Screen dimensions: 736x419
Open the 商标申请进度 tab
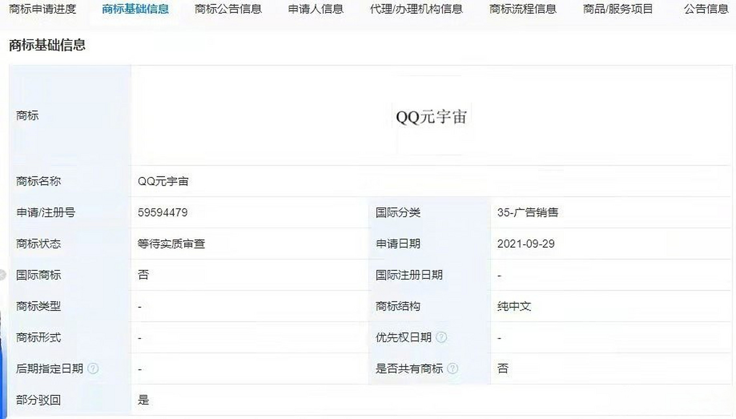[x=43, y=9]
